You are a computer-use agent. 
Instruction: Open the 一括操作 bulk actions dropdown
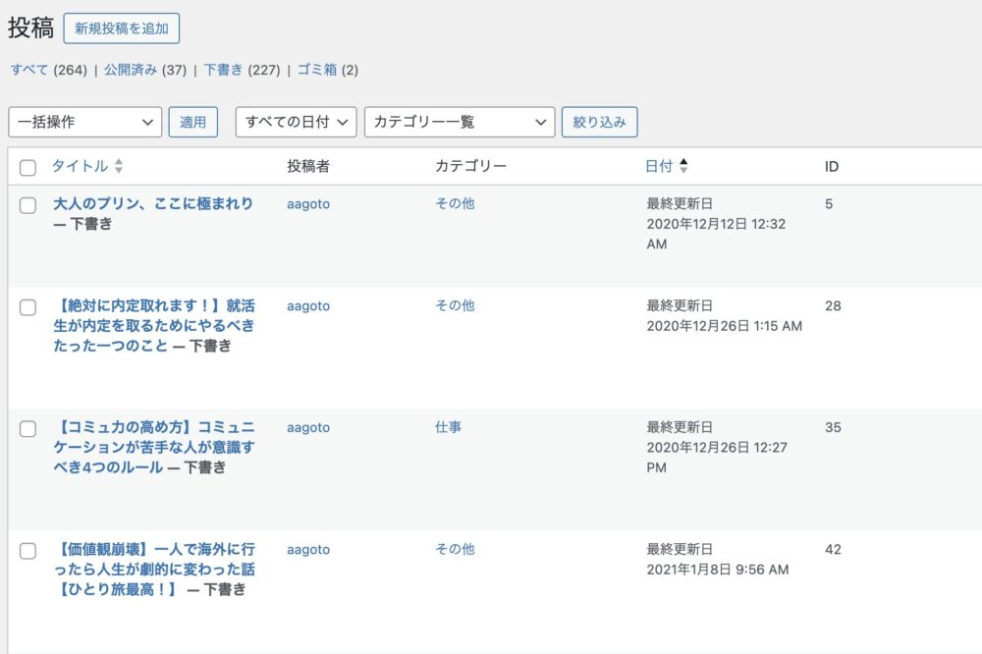(x=84, y=122)
